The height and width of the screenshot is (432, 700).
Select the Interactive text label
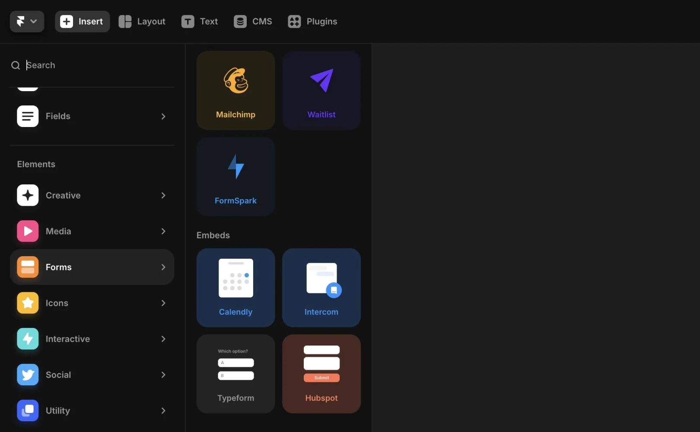coord(68,339)
